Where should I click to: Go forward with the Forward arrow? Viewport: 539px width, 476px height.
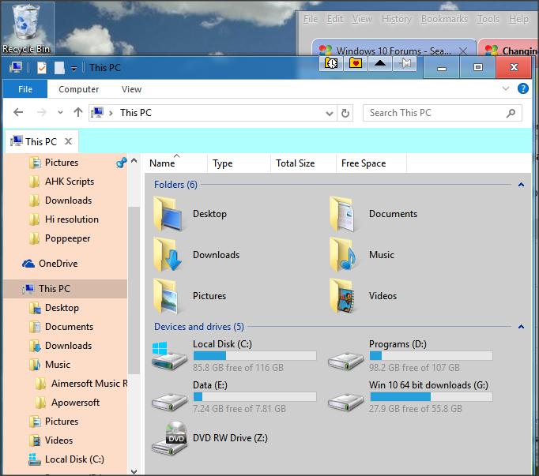42,112
